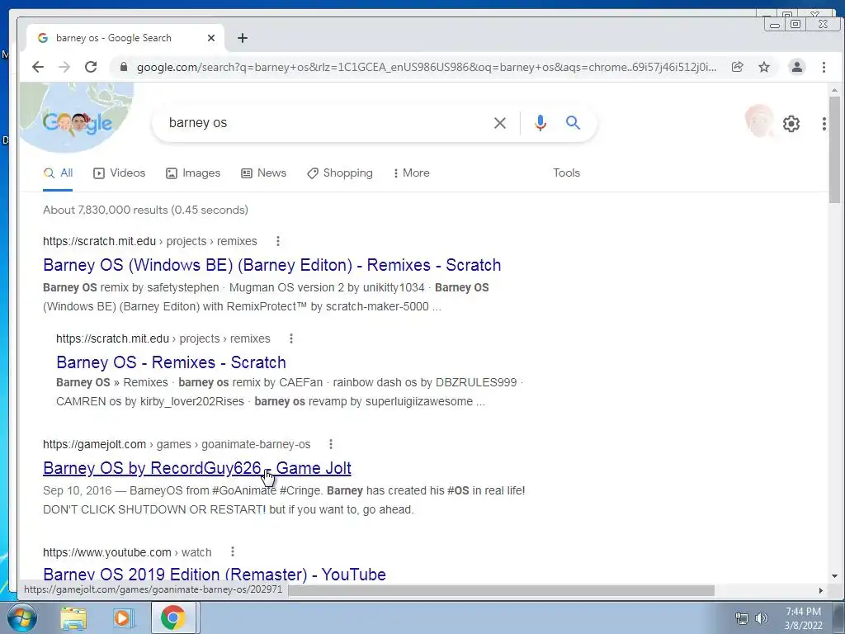Open Barney OS - Remixes - Scratch link
This screenshot has height=634, width=845.
tap(171, 362)
